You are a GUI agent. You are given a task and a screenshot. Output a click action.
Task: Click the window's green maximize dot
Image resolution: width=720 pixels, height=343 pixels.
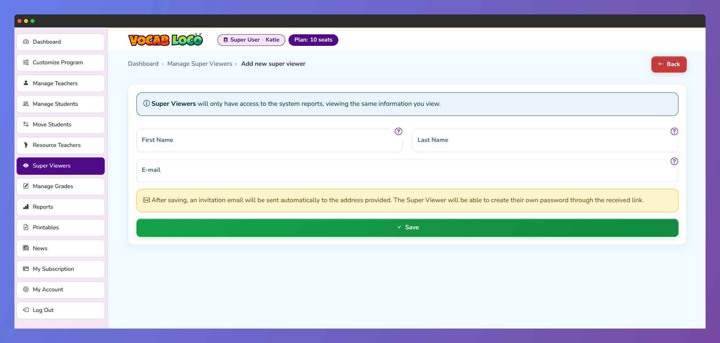[32, 21]
